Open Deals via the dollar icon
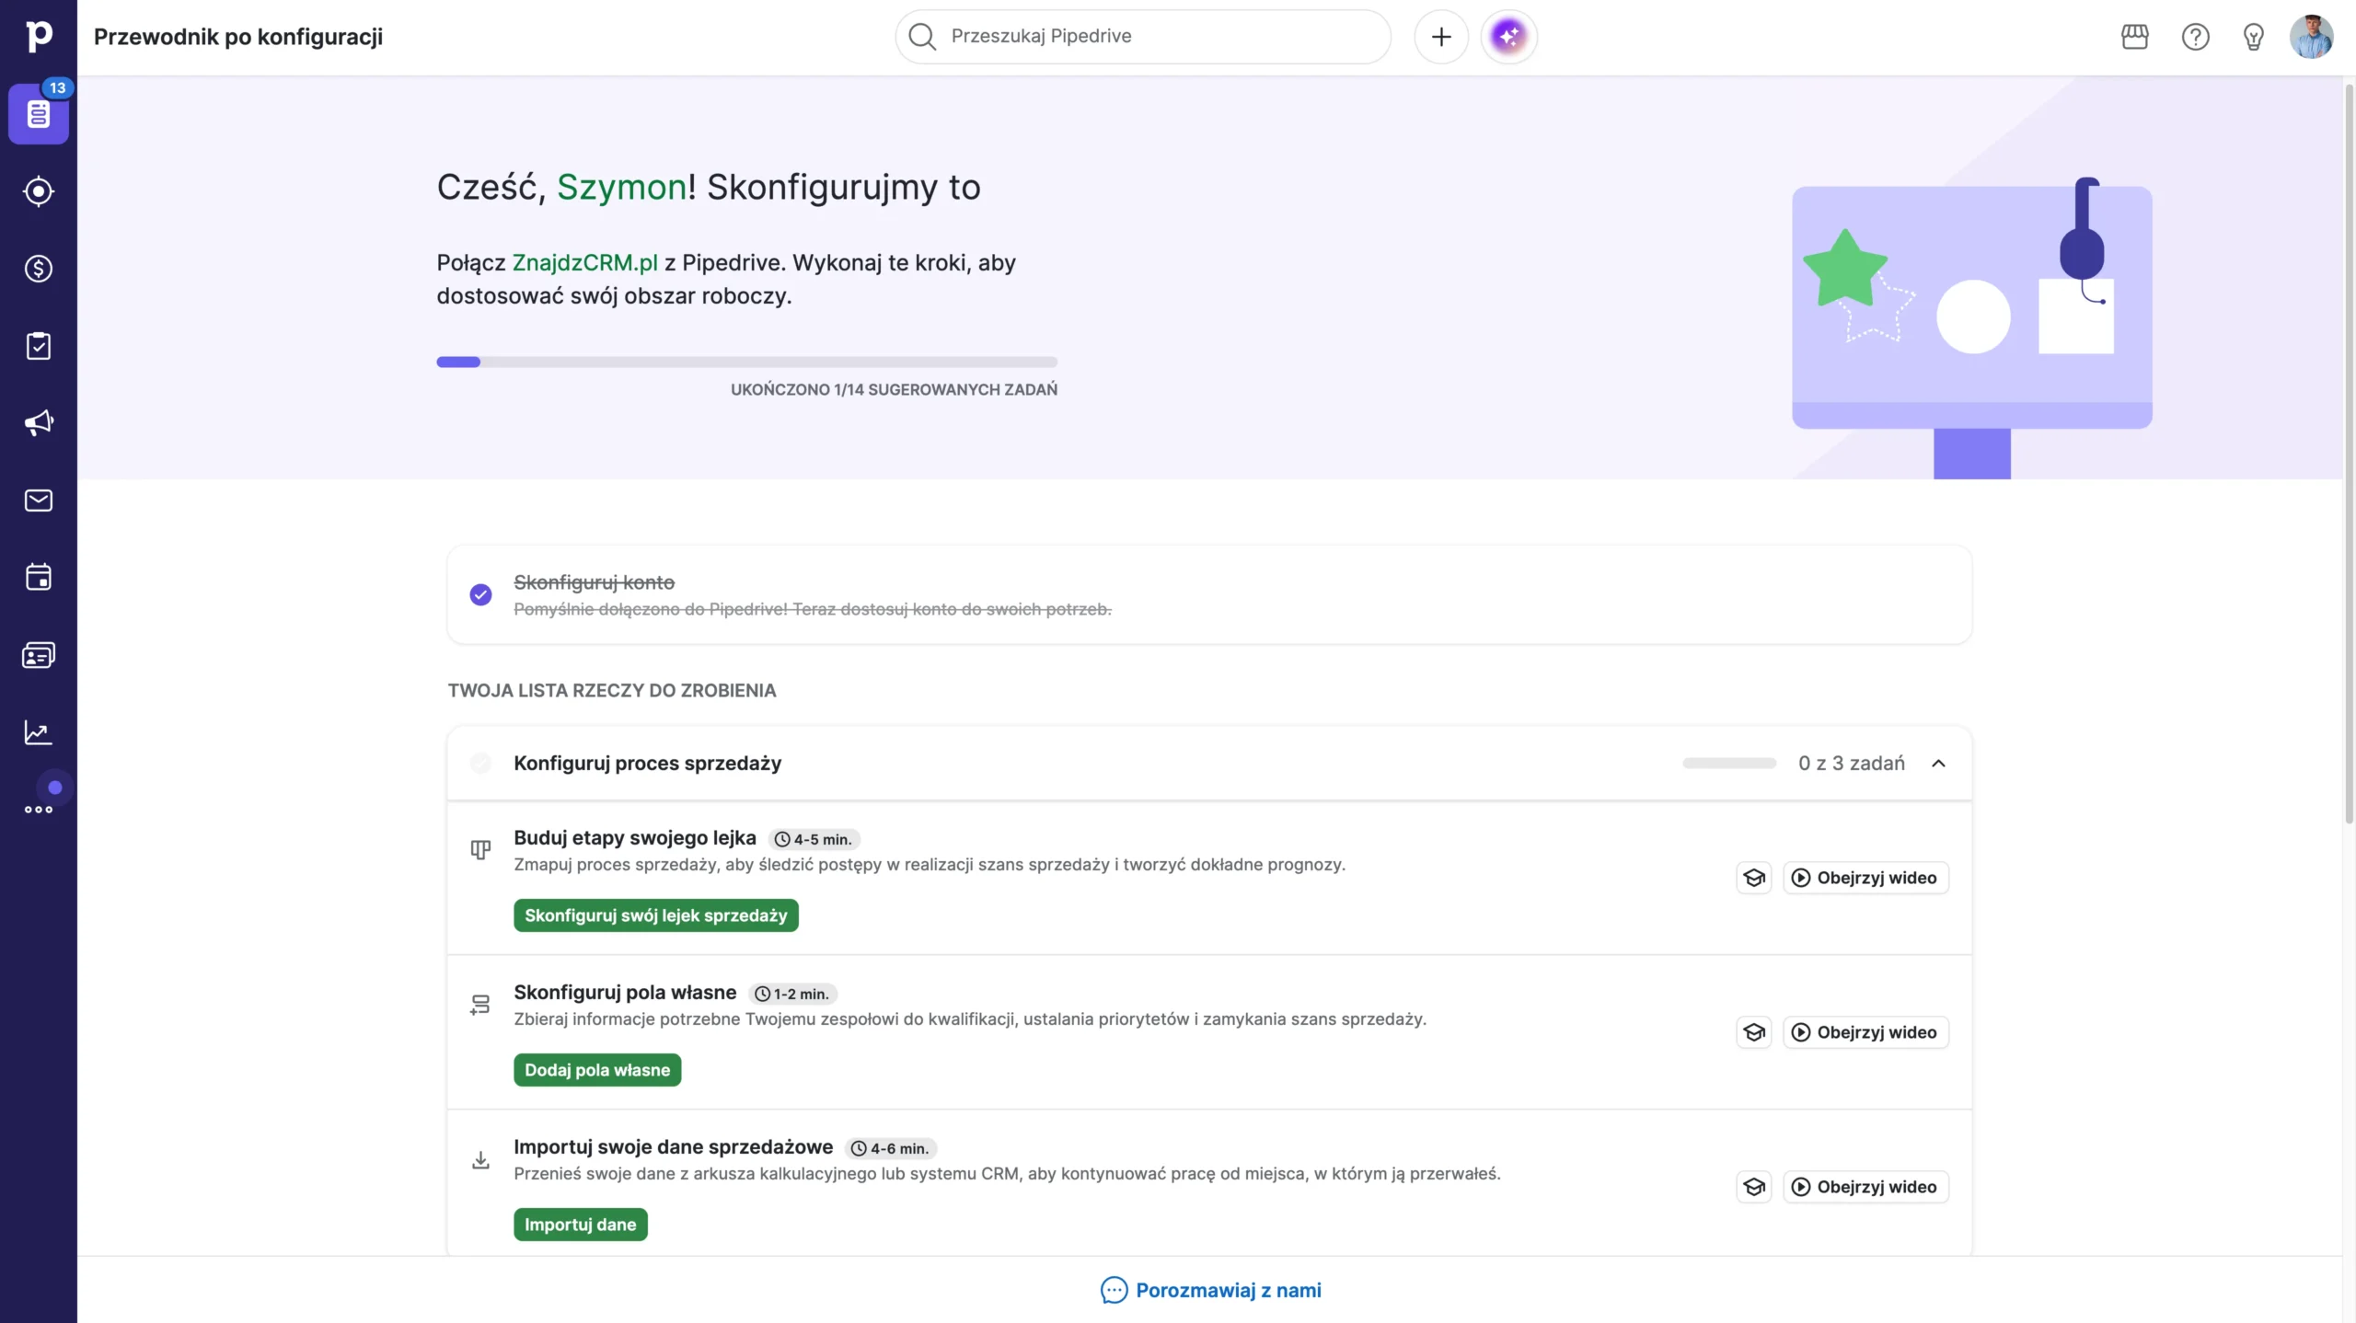 click(39, 269)
